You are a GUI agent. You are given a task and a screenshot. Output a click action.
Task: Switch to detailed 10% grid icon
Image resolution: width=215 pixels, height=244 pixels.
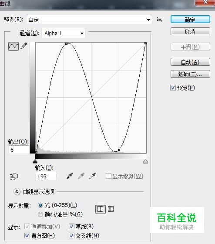111,209
